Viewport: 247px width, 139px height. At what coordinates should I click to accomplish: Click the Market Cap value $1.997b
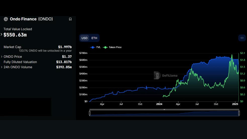[65, 47]
